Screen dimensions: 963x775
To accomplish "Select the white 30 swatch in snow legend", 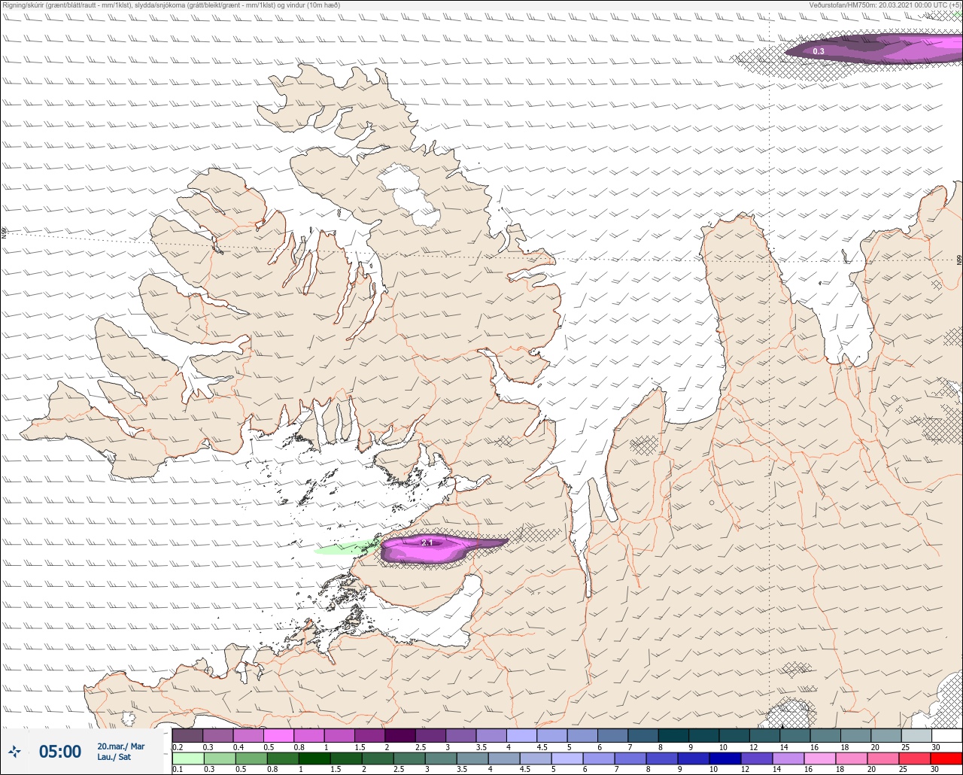I will coord(946,735).
